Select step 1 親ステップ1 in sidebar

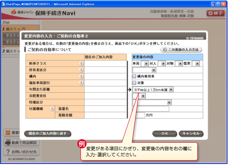point(21,29)
